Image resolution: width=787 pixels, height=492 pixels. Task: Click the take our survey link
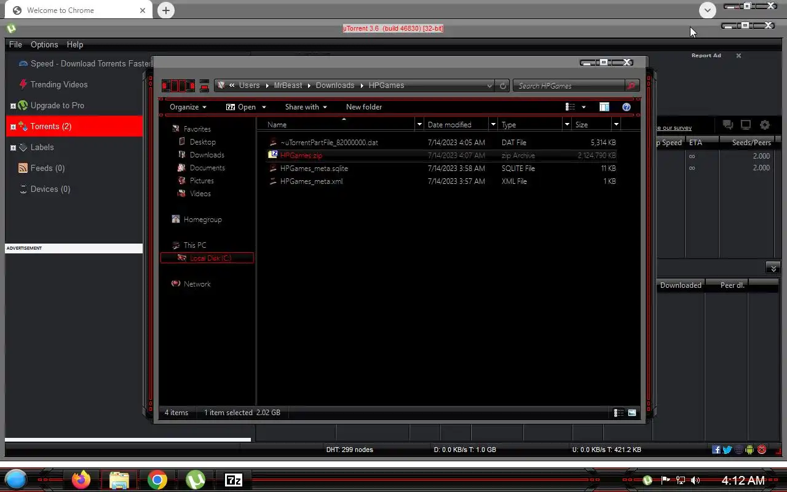[674, 128]
